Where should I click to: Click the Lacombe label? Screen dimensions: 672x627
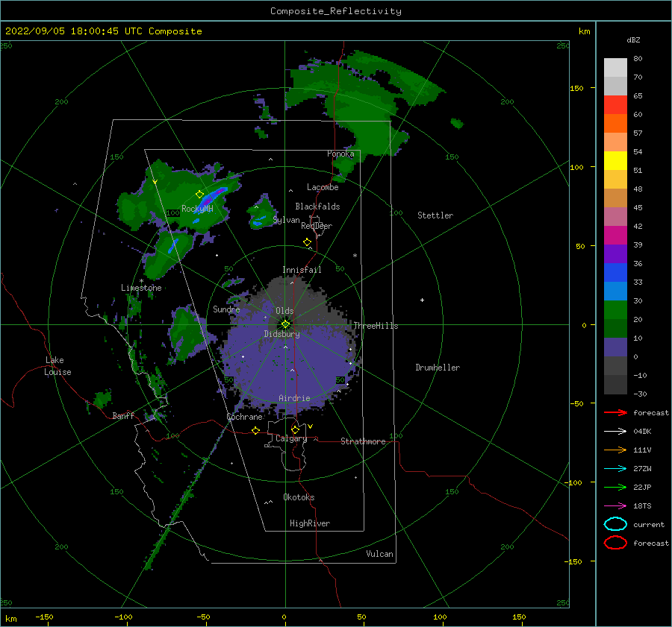pyautogui.click(x=323, y=187)
